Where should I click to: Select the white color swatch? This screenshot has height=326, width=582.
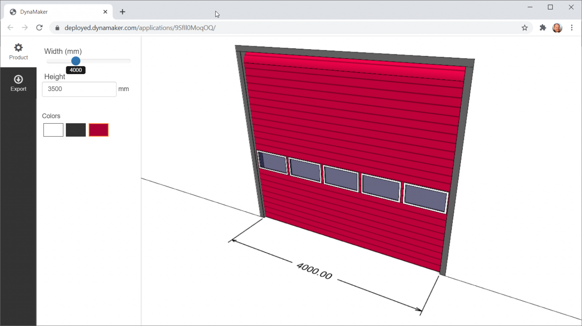[x=53, y=130]
